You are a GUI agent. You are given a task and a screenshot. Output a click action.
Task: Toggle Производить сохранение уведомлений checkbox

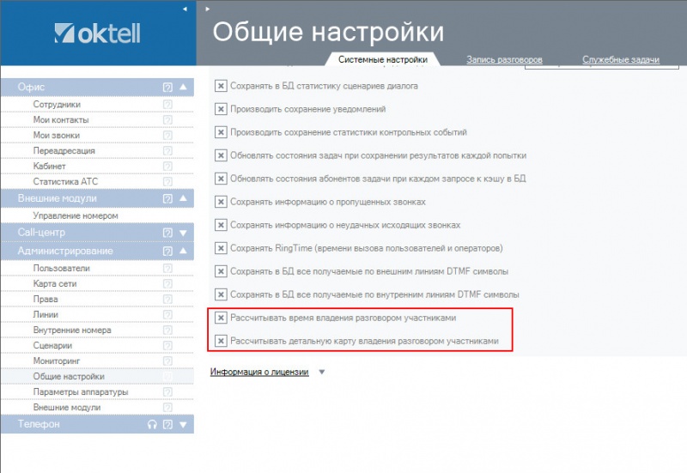point(221,109)
